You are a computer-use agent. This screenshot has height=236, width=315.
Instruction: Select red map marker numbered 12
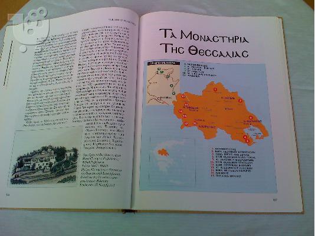[183, 96]
